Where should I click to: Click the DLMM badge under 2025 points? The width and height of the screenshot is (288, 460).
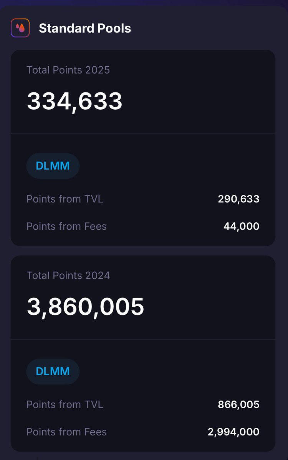click(x=53, y=166)
